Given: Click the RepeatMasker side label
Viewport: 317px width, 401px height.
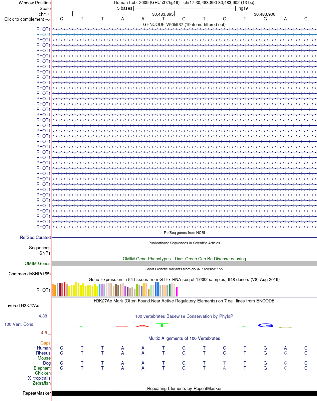Looking at the screenshot, I should [37, 393].
